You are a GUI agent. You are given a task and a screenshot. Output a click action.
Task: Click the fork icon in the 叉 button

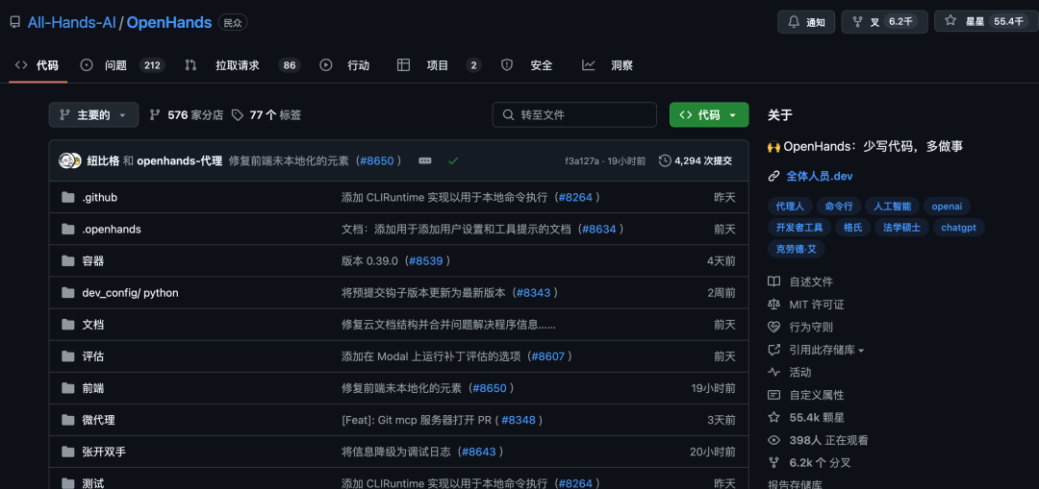click(857, 22)
